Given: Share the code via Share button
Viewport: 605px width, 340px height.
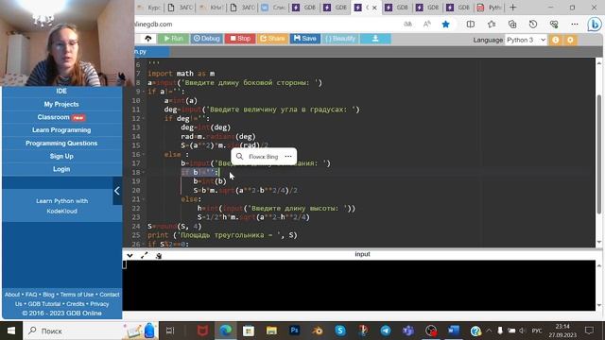Looking at the screenshot, I should click(272, 39).
